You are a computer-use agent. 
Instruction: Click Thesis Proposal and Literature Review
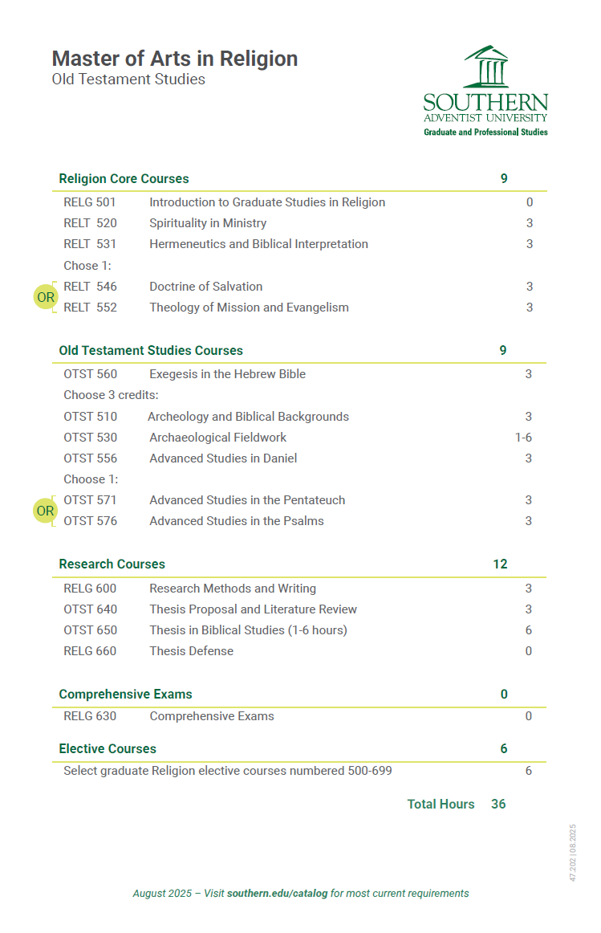pyautogui.click(x=253, y=609)
